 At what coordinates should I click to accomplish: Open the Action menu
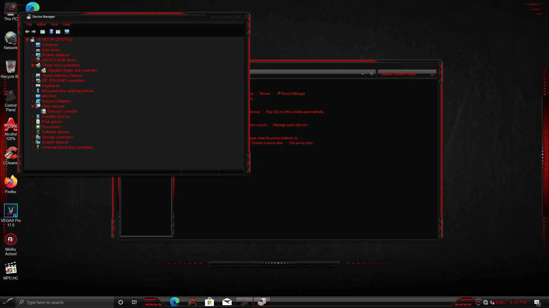pyautogui.click(x=41, y=25)
